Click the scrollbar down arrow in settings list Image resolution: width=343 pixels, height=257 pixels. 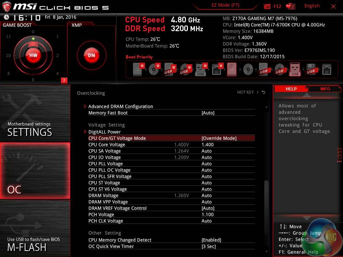266,252
